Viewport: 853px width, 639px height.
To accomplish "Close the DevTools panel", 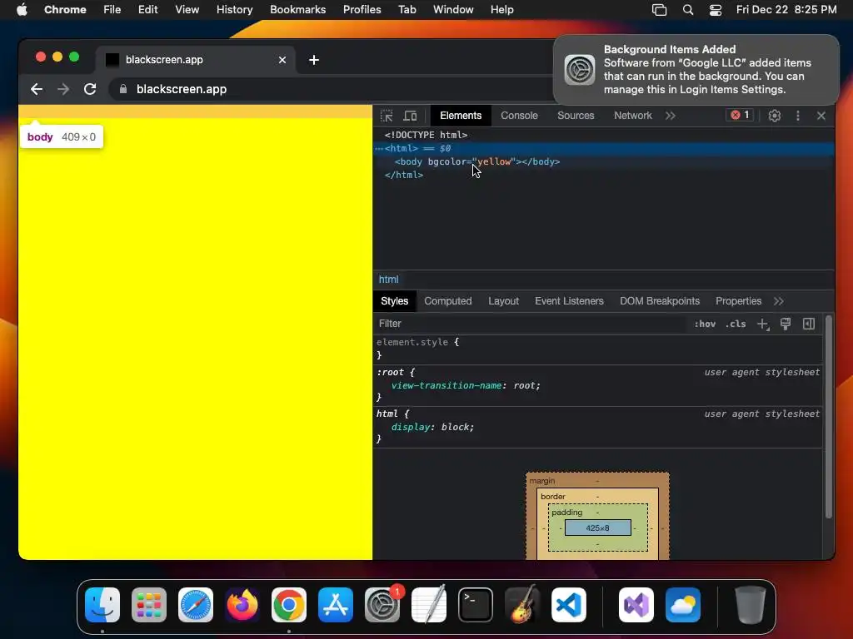I will coord(821,116).
